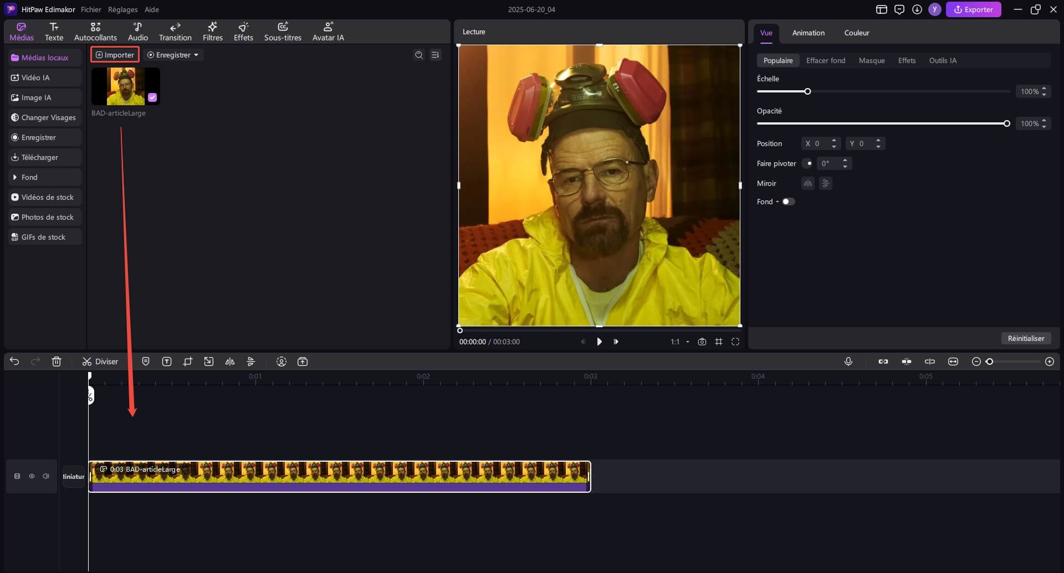Open the Outils IA sub-tab
Image resolution: width=1064 pixels, height=573 pixels.
click(943, 60)
